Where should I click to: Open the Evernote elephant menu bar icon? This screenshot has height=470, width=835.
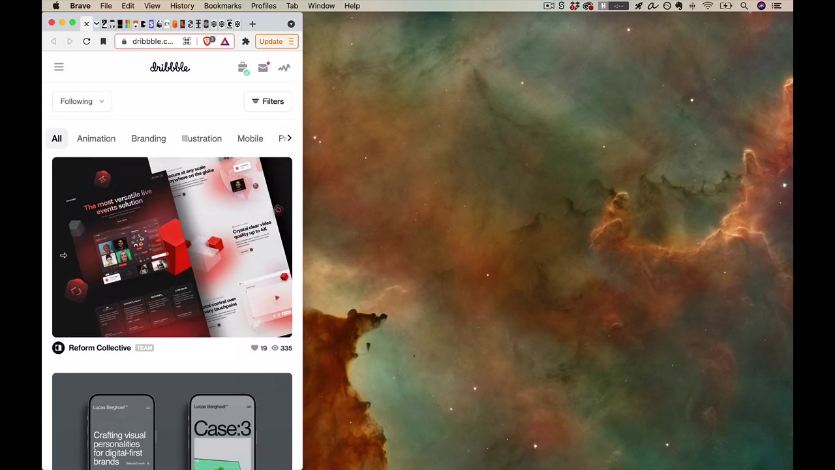pyautogui.click(x=678, y=6)
